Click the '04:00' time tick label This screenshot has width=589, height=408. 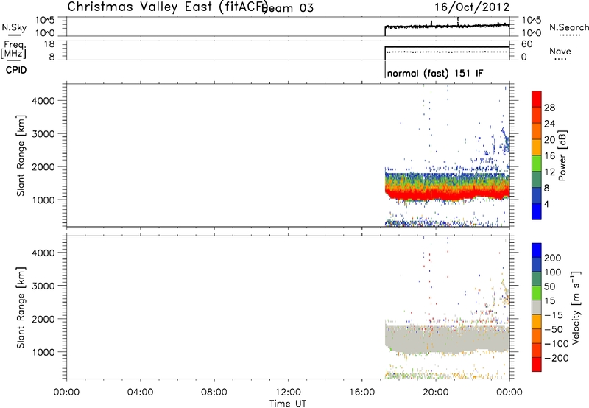[x=141, y=393]
